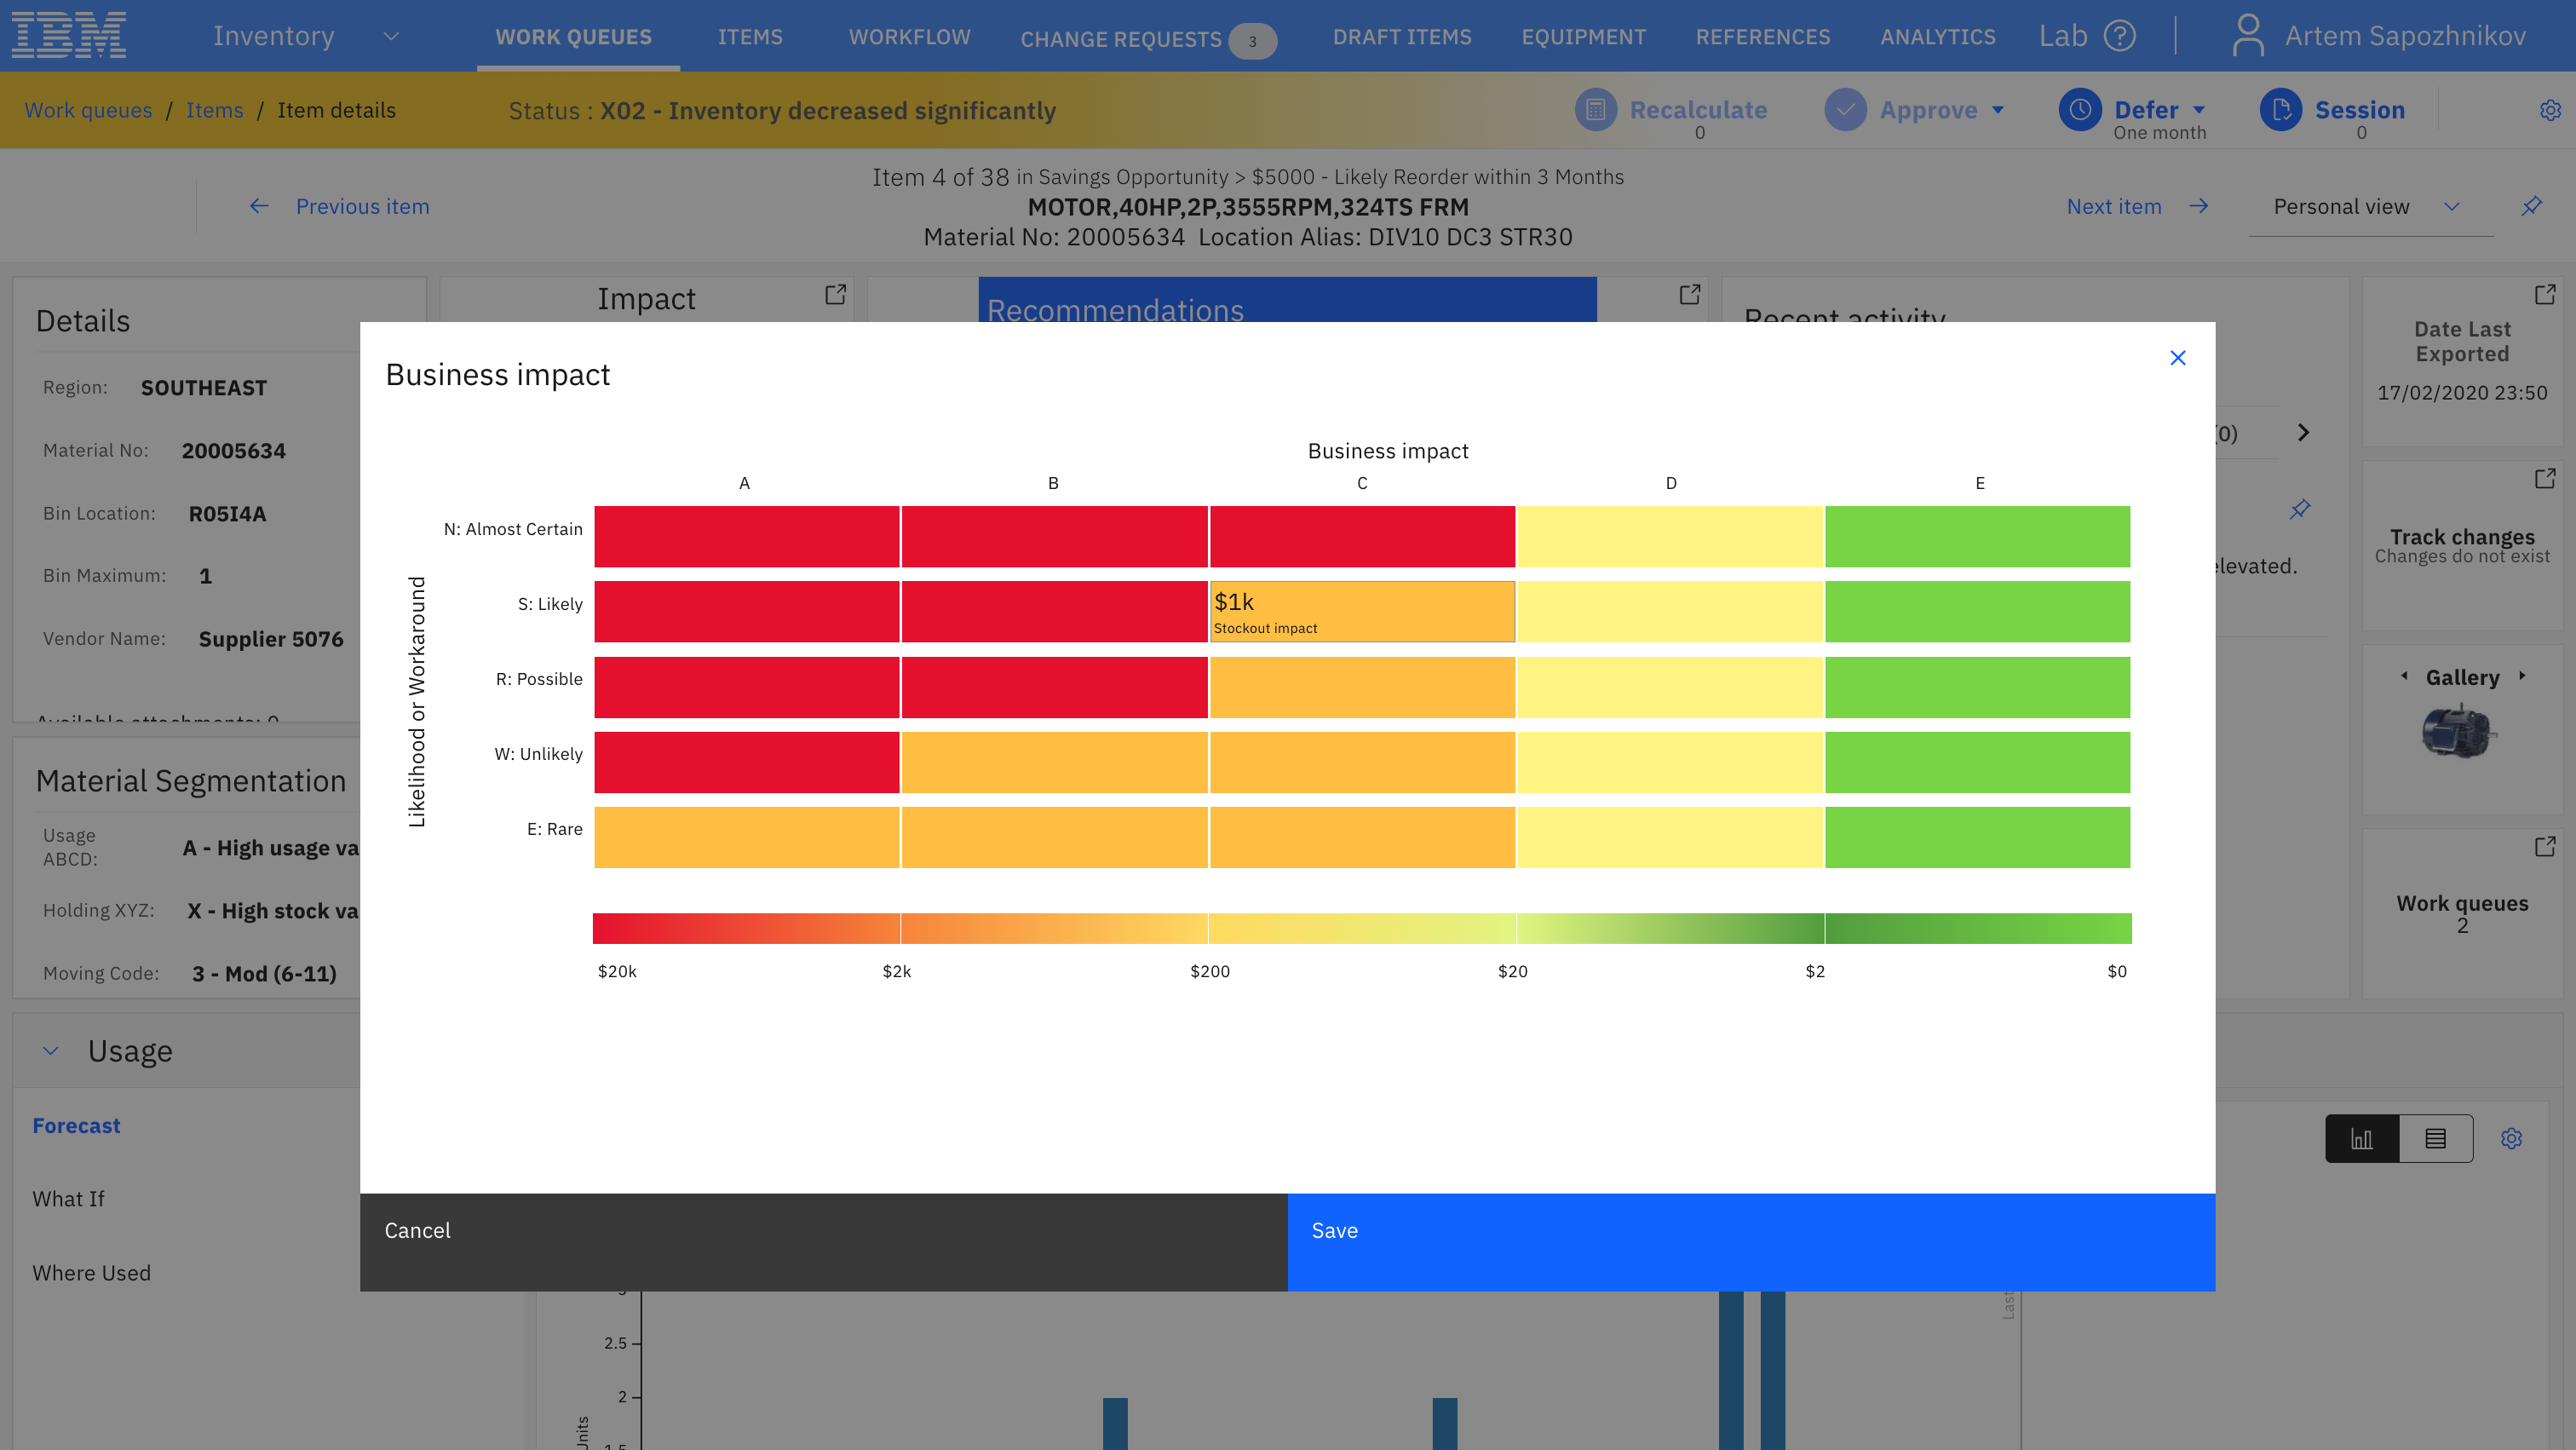Open Usage chart settings gear

[2511, 1139]
